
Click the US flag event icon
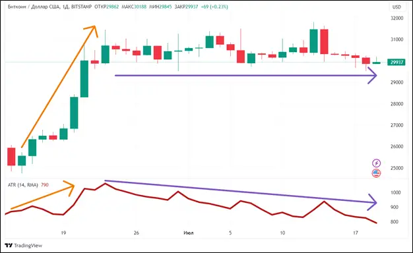[x=377, y=173]
